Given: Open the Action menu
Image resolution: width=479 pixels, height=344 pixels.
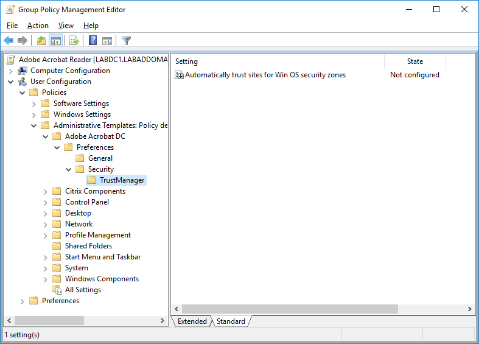Looking at the screenshot, I should [x=38, y=26].
